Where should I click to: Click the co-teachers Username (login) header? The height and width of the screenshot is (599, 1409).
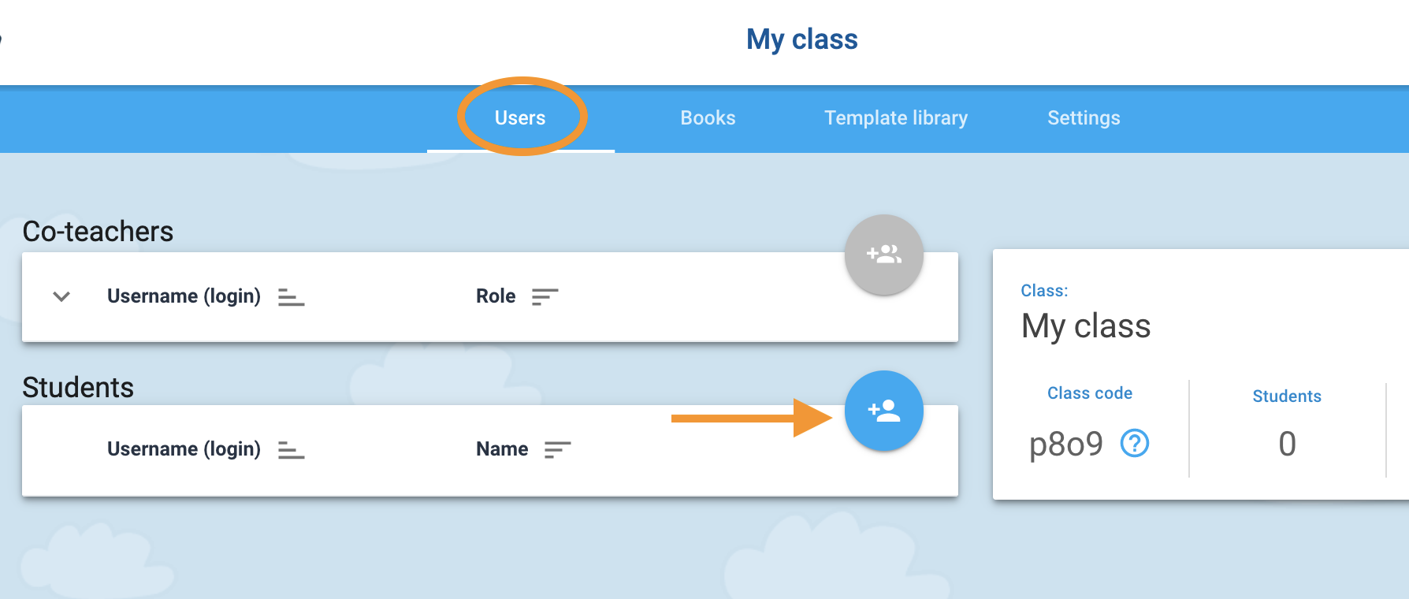(184, 296)
